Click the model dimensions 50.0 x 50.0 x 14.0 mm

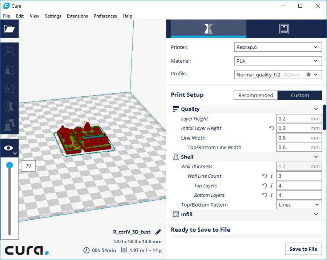[137, 241]
